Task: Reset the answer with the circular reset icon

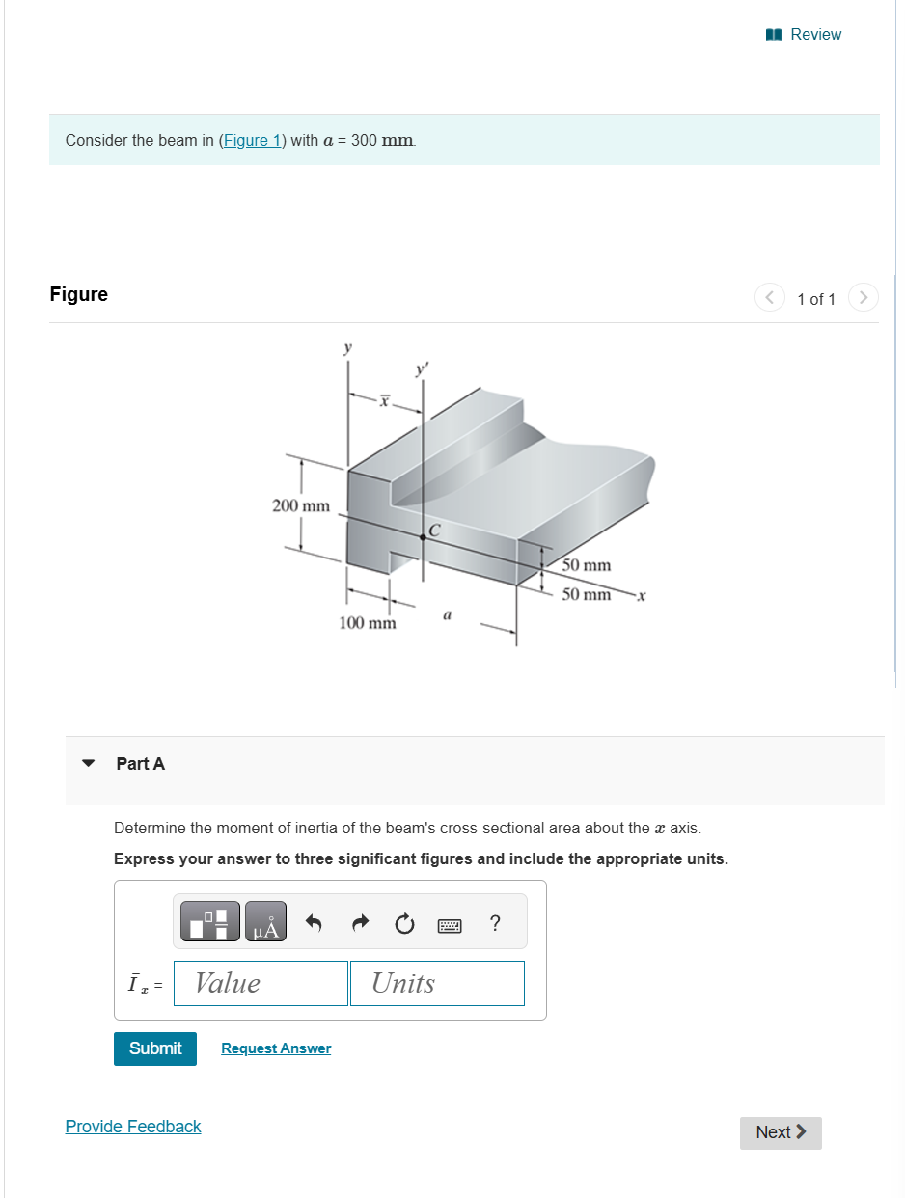Action: (x=404, y=923)
